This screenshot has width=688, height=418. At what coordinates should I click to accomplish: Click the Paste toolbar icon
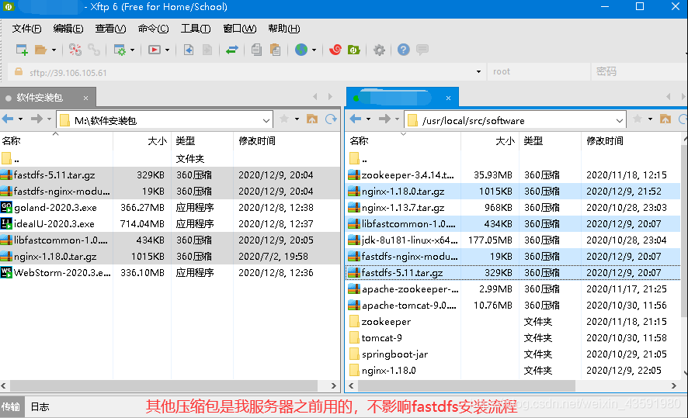pyautogui.click(x=275, y=50)
